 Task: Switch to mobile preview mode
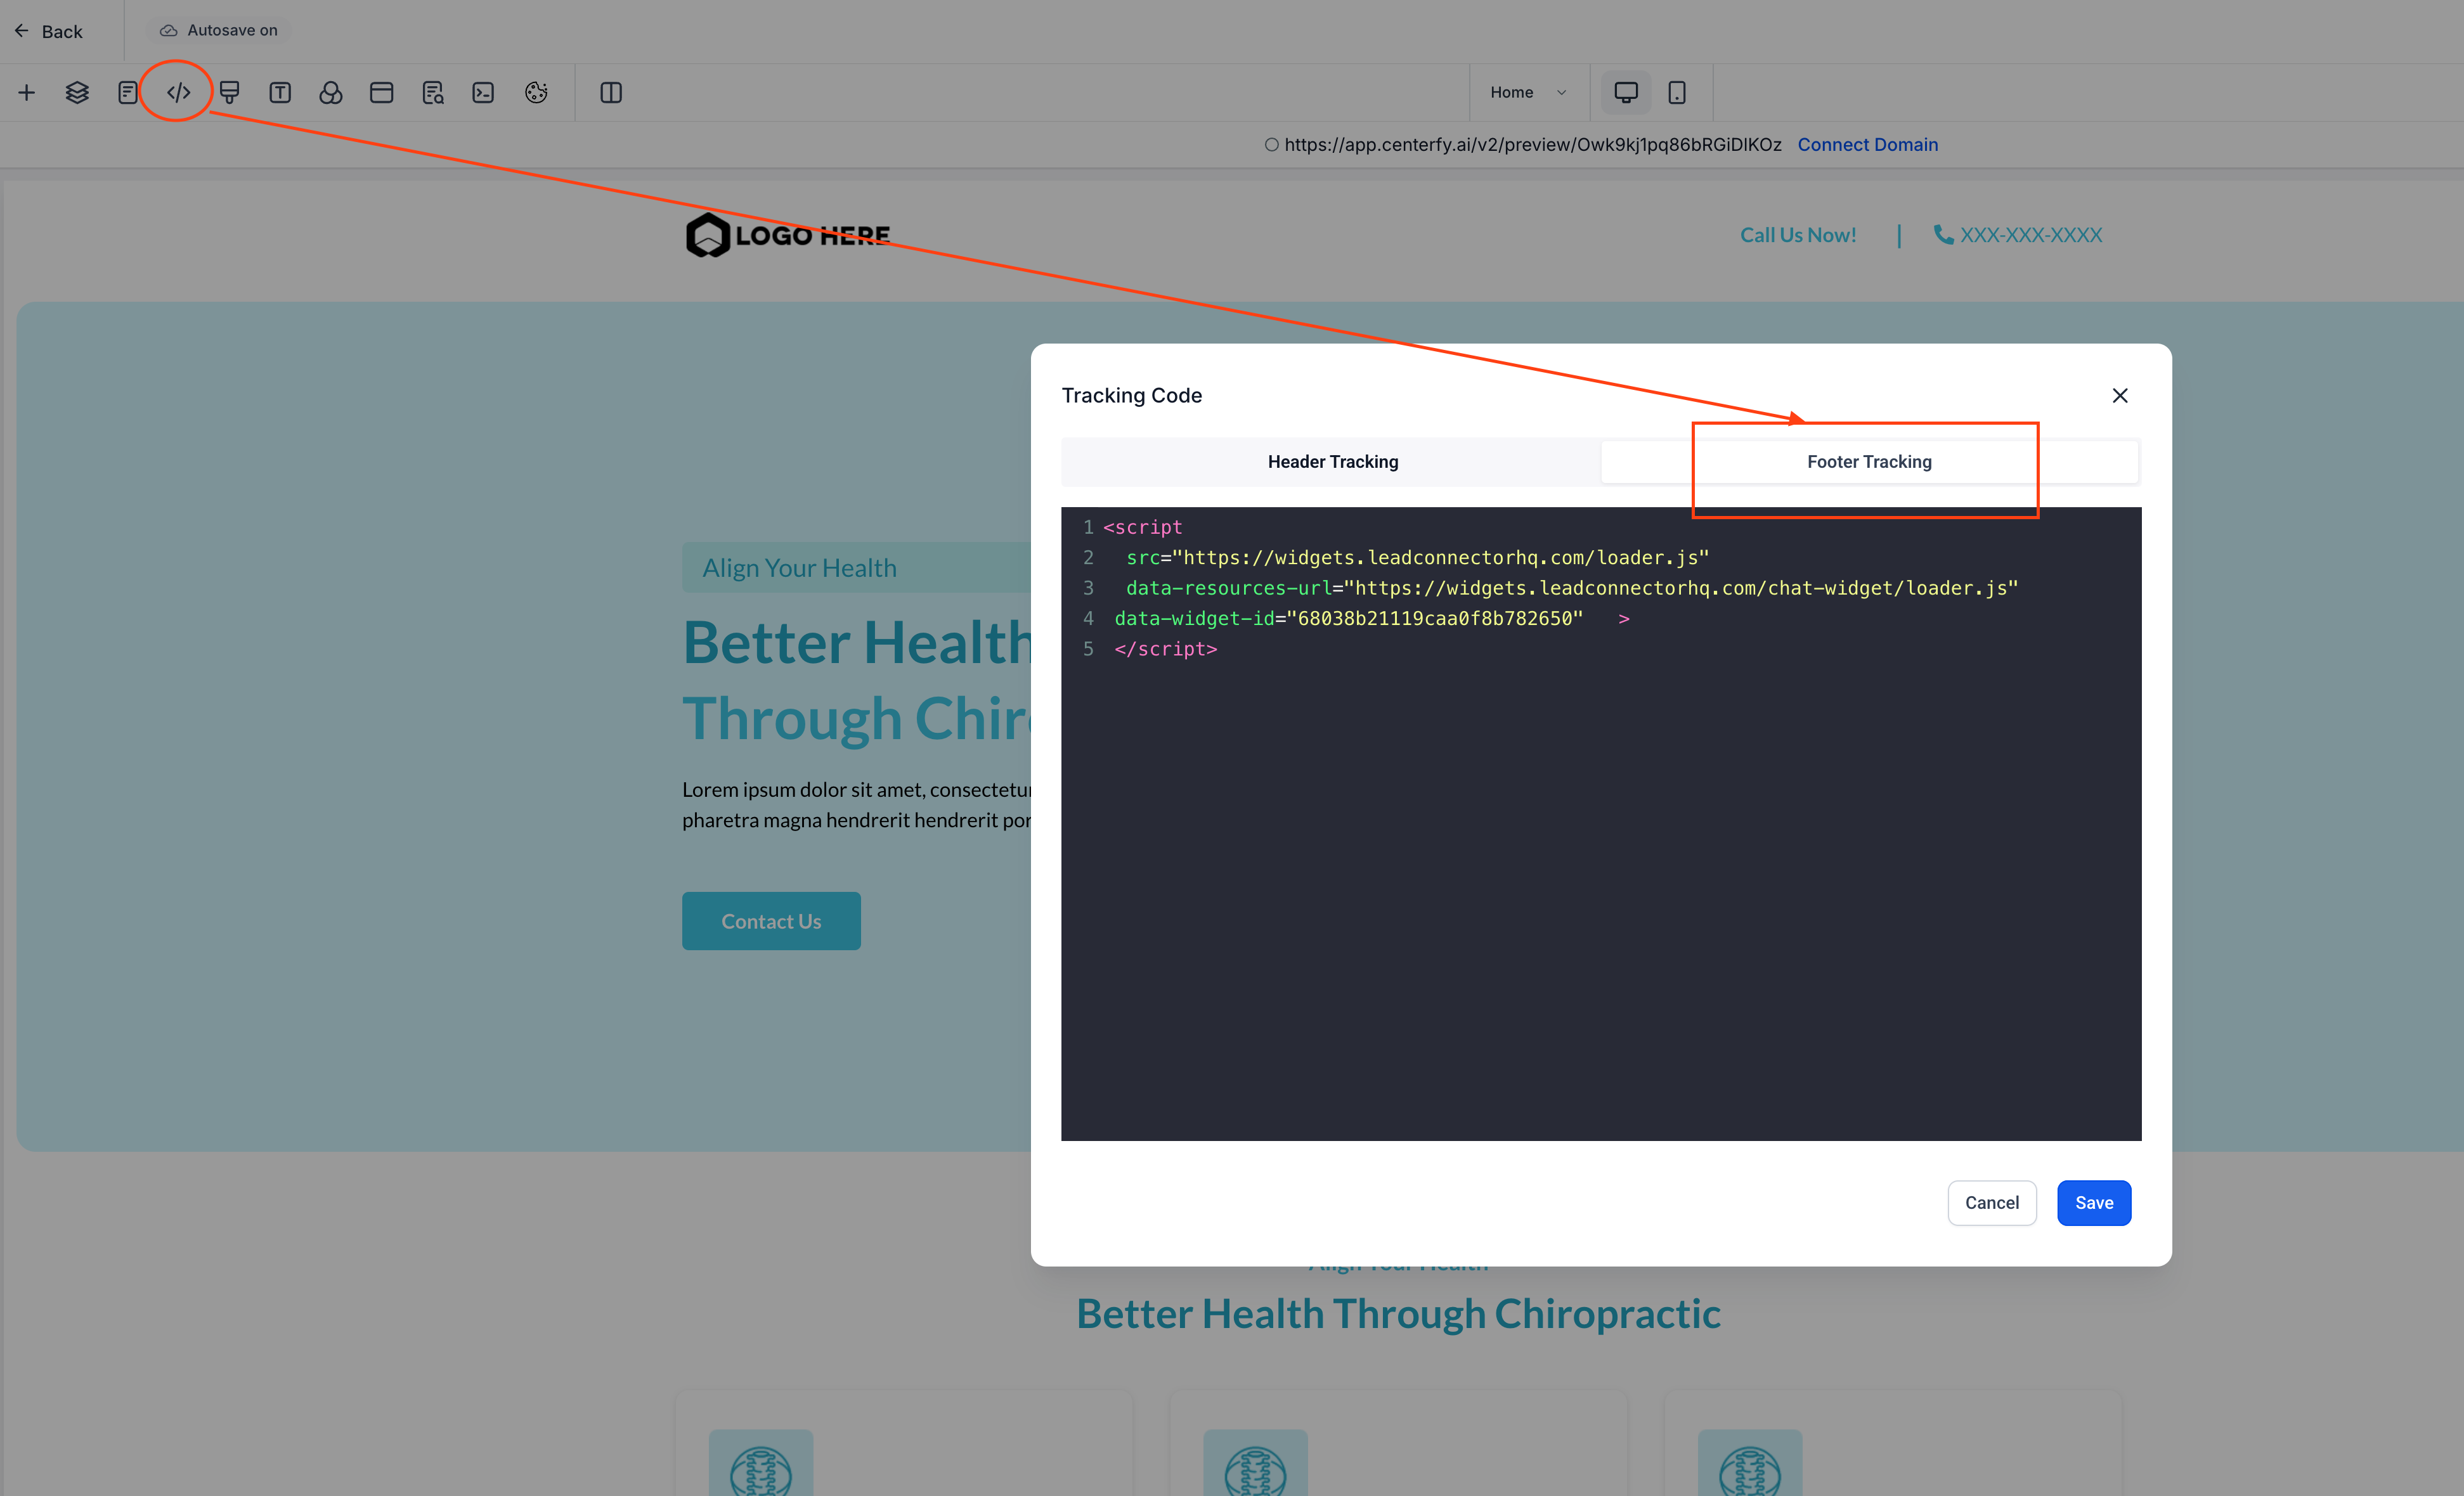pos(1677,93)
